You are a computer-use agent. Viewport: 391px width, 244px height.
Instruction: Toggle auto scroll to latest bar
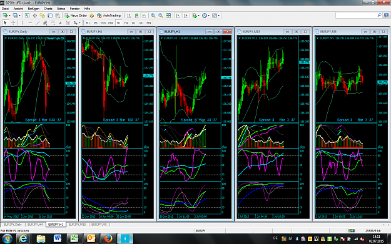pos(178,16)
